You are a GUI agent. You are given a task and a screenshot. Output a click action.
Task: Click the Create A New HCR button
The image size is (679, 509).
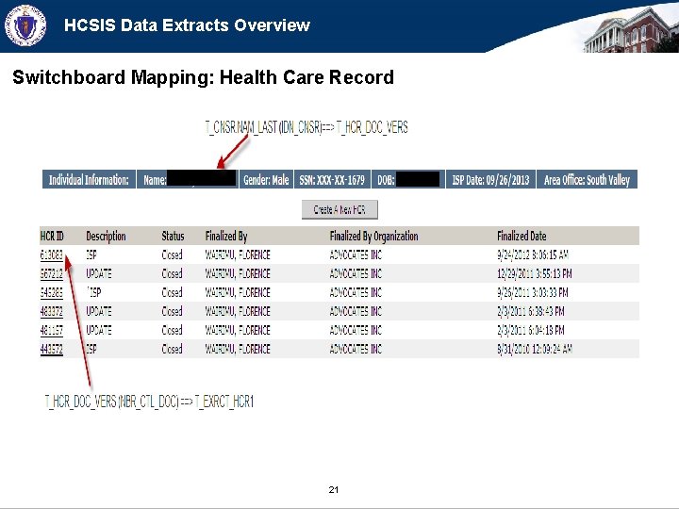pyautogui.click(x=339, y=210)
